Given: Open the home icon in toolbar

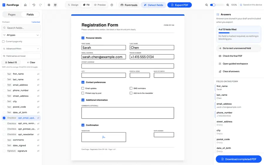Looking at the screenshot, I should point(25,5).
